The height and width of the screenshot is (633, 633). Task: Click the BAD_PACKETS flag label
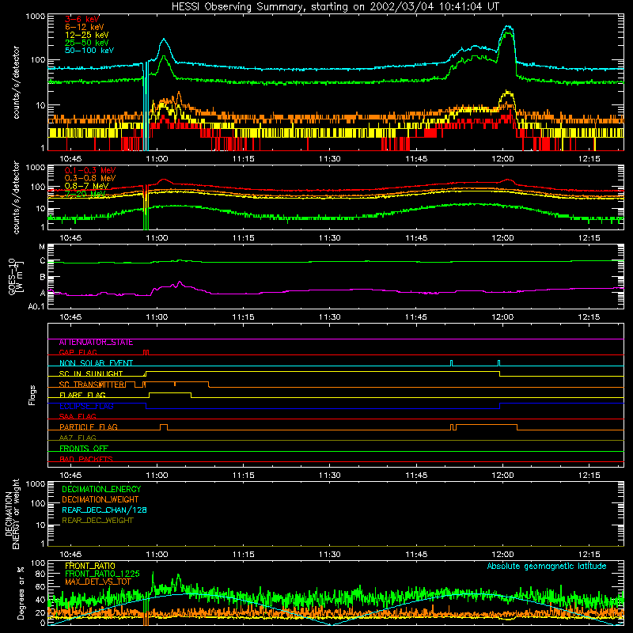[x=86, y=459]
